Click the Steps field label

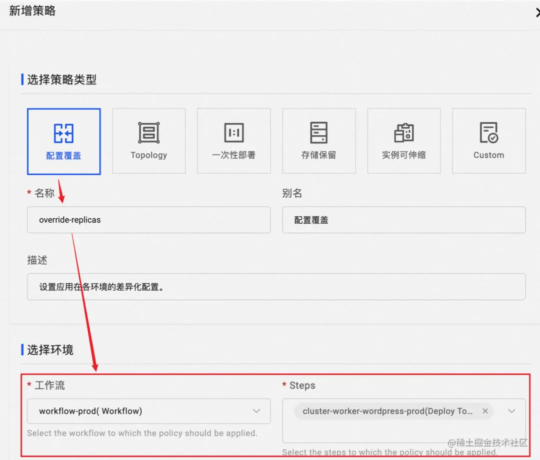coord(302,386)
